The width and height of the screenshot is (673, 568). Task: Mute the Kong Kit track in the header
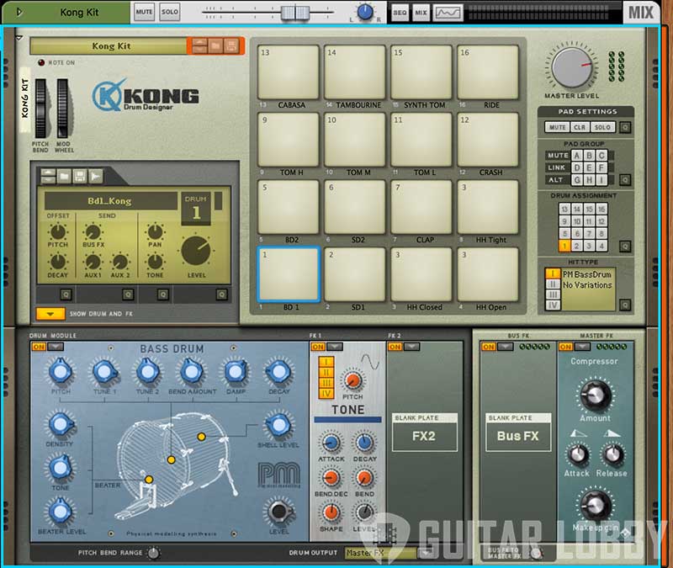click(144, 12)
